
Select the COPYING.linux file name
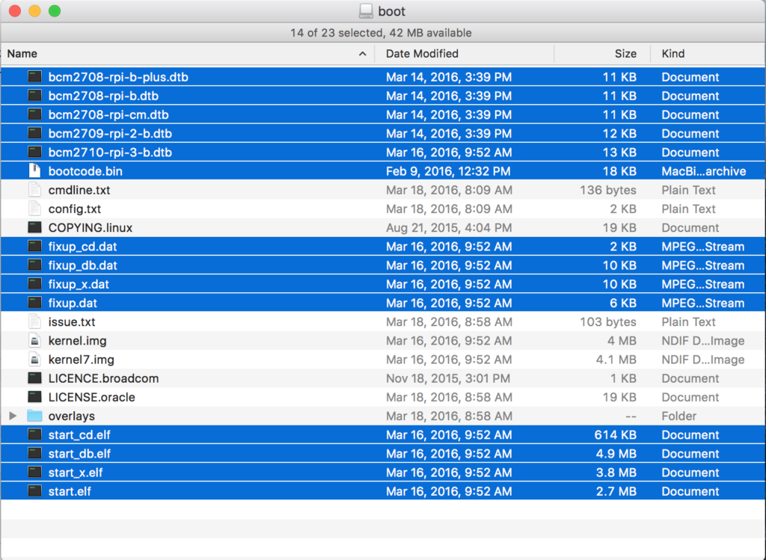click(x=91, y=227)
